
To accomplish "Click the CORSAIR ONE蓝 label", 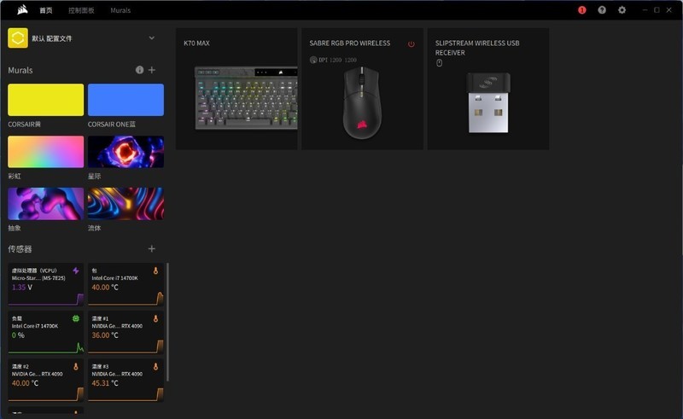I will [112, 124].
